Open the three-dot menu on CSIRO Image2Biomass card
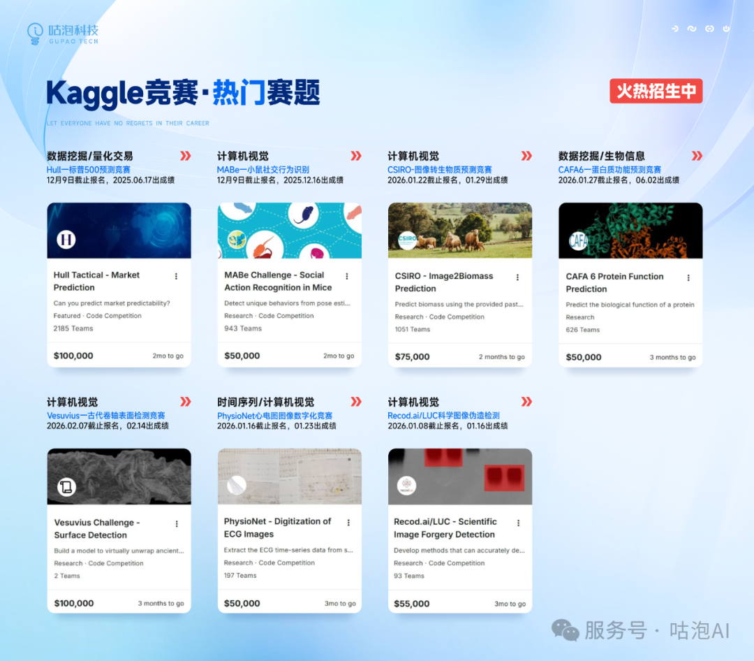Image resolution: width=754 pixels, height=661 pixels. click(x=517, y=277)
